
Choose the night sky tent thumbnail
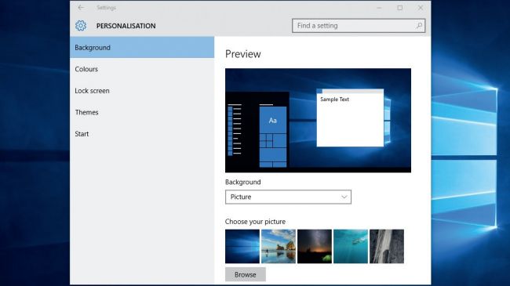315,246
